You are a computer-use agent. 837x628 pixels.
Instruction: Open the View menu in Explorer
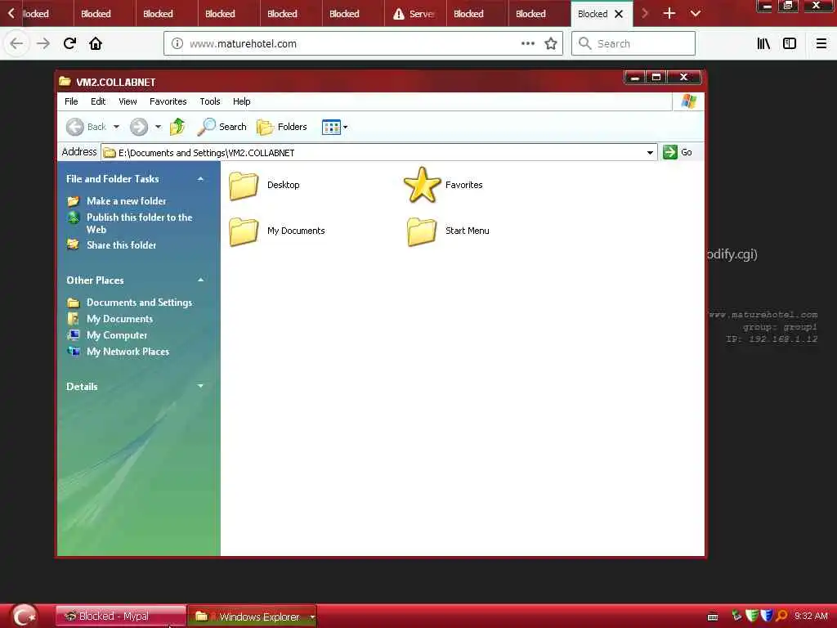(x=128, y=101)
